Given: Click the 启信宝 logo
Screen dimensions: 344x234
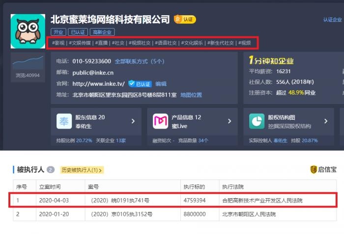Looking at the screenshot, I should click(x=323, y=170).
